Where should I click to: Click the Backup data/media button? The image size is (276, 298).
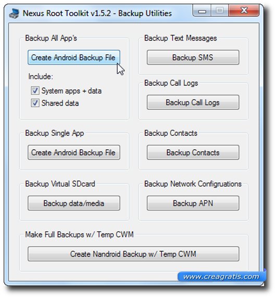coord(74,203)
